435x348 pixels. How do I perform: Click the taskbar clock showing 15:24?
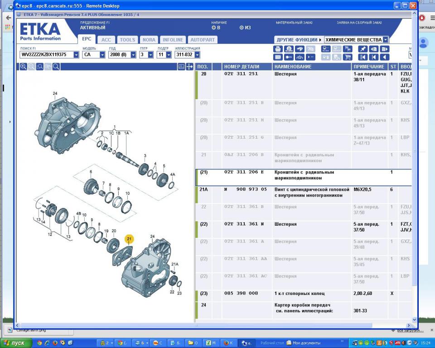click(426, 343)
